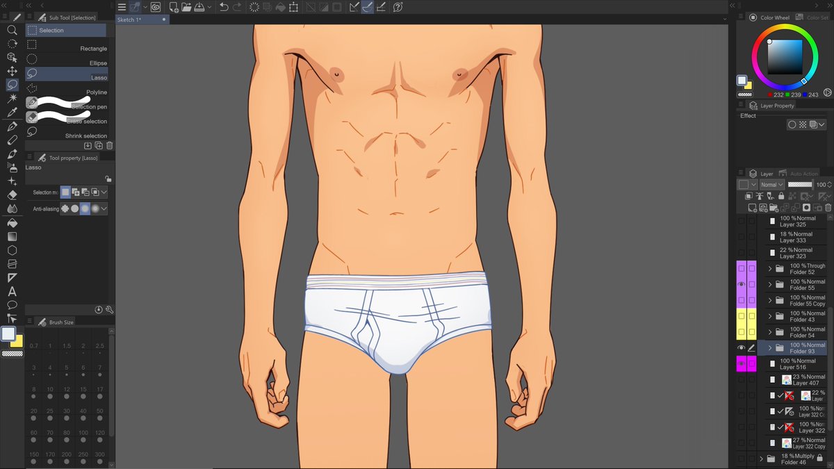Show Folder 54 via visibility box

click(741, 332)
